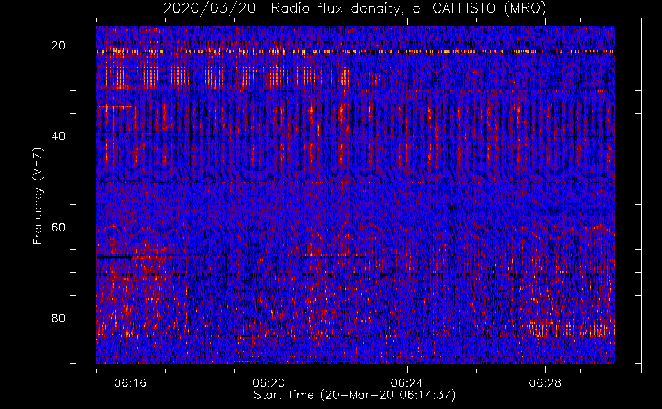Viewport: 662px width, 409px height.
Task: Click the '06:20' time tick label
Action: click(269, 383)
